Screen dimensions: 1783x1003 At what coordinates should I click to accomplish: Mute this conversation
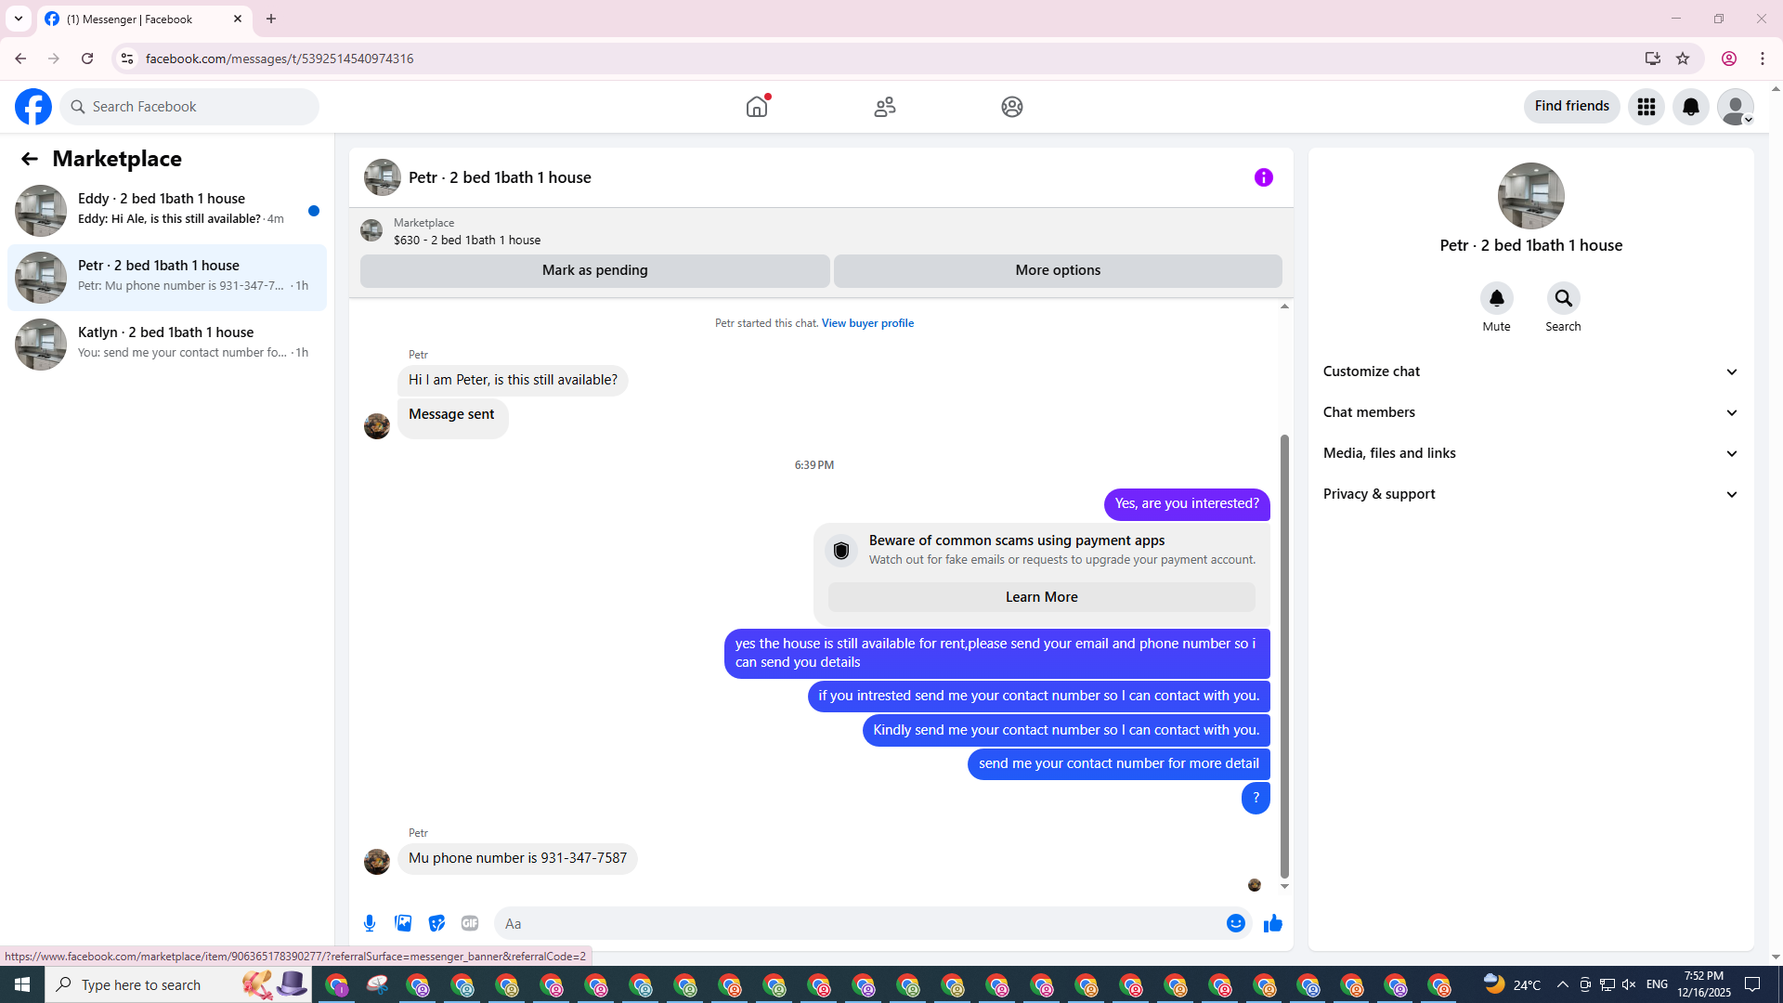coord(1497,298)
